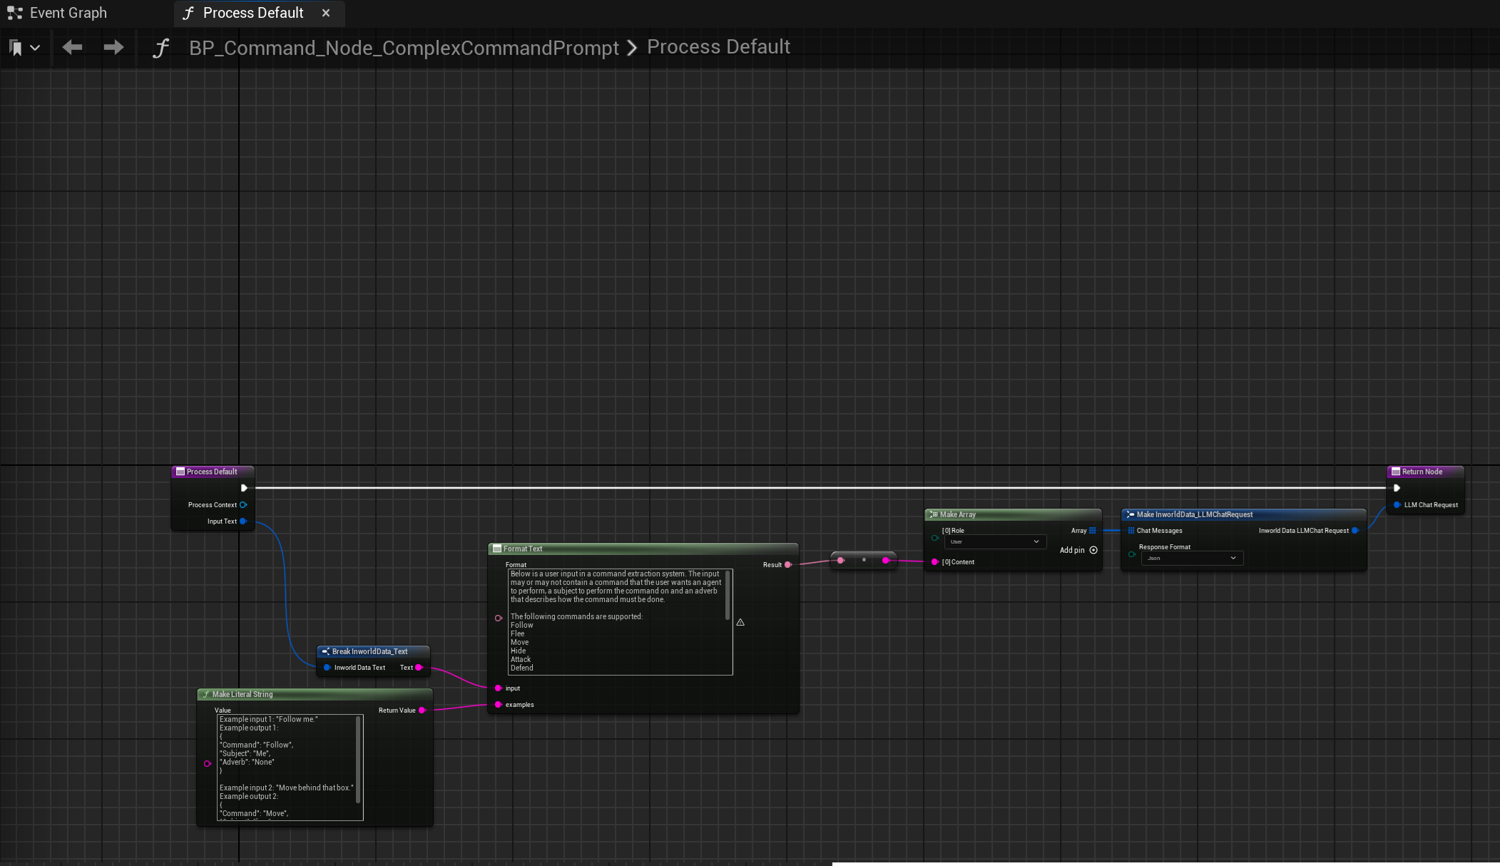Click the navigate forward arrow
This screenshot has height=866, width=1500.
pyautogui.click(x=113, y=48)
